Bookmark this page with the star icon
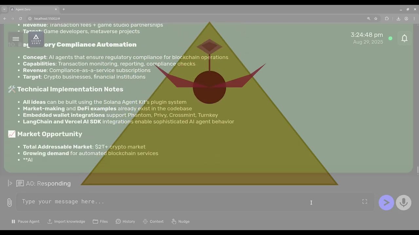Image resolution: width=419 pixels, height=235 pixels. 376,19
